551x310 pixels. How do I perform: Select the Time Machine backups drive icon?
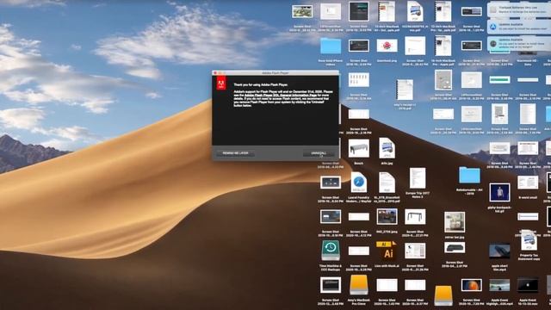tap(331, 250)
